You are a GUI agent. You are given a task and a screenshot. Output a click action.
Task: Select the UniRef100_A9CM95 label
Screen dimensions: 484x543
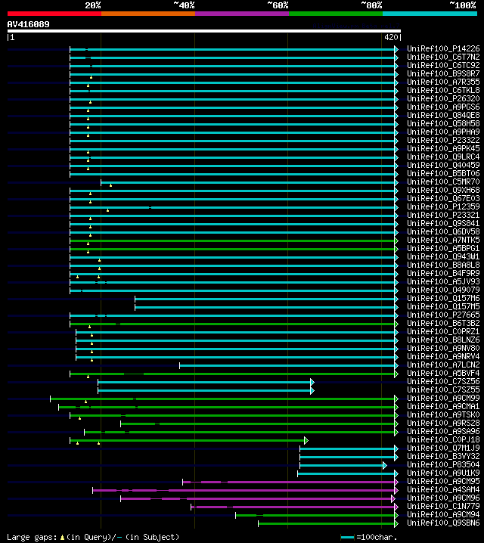point(443,481)
